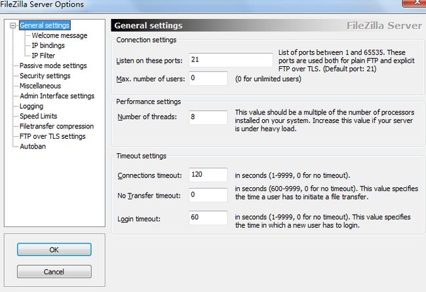The image size is (426, 292).
Task: Focus the Max. number of users field
Action: (208, 79)
